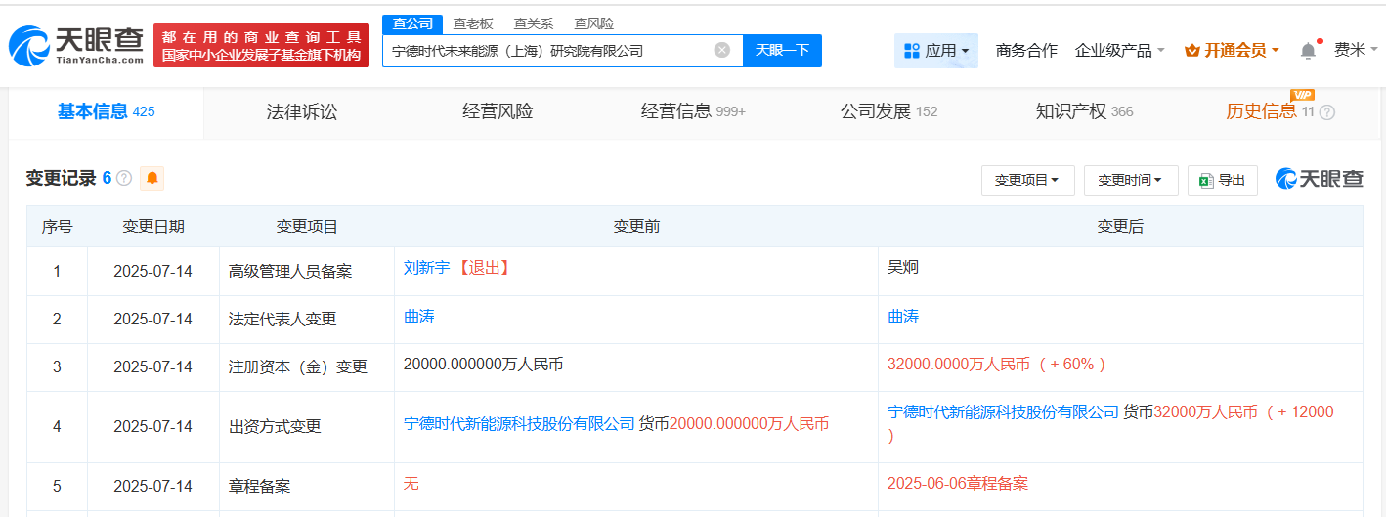Screen dimensions: 1386x517
Task: Click the 变更前 column header
Action: [636, 227]
